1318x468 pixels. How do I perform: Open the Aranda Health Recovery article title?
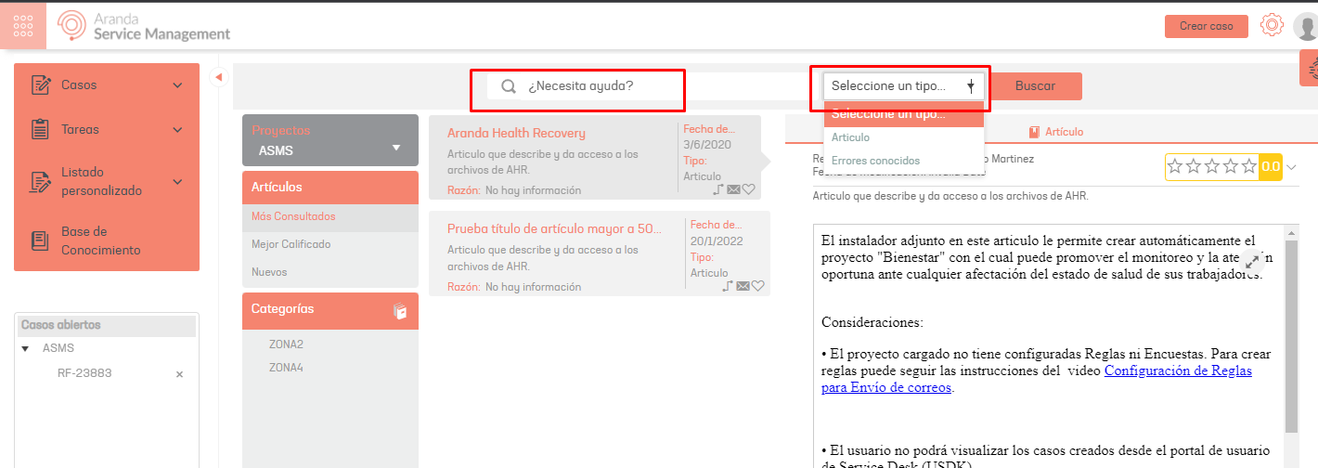(516, 133)
